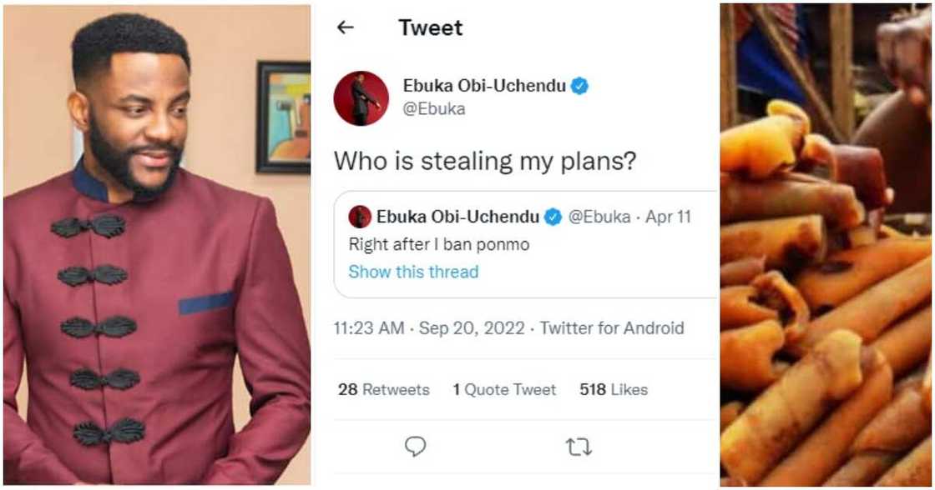This screenshot has height=490, width=935.
Task: Click the verified badge beside the main name
Action: 579,86
